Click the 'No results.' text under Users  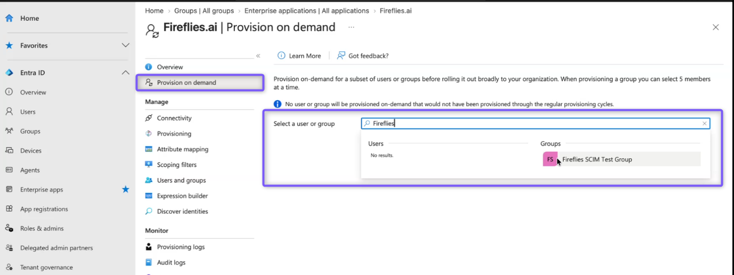pyautogui.click(x=382, y=156)
